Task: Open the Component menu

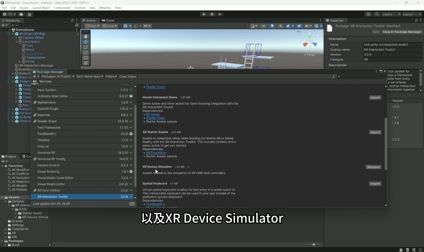Action: tap(62, 8)
